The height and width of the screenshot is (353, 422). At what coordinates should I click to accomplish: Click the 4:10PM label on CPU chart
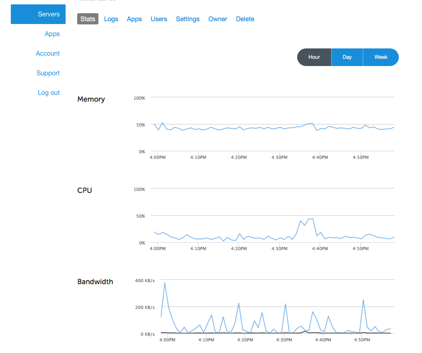[x=198, y=249]
